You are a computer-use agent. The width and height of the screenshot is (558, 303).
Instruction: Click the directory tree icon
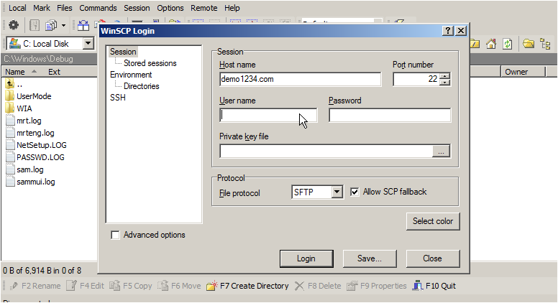(x=545, y=44)
